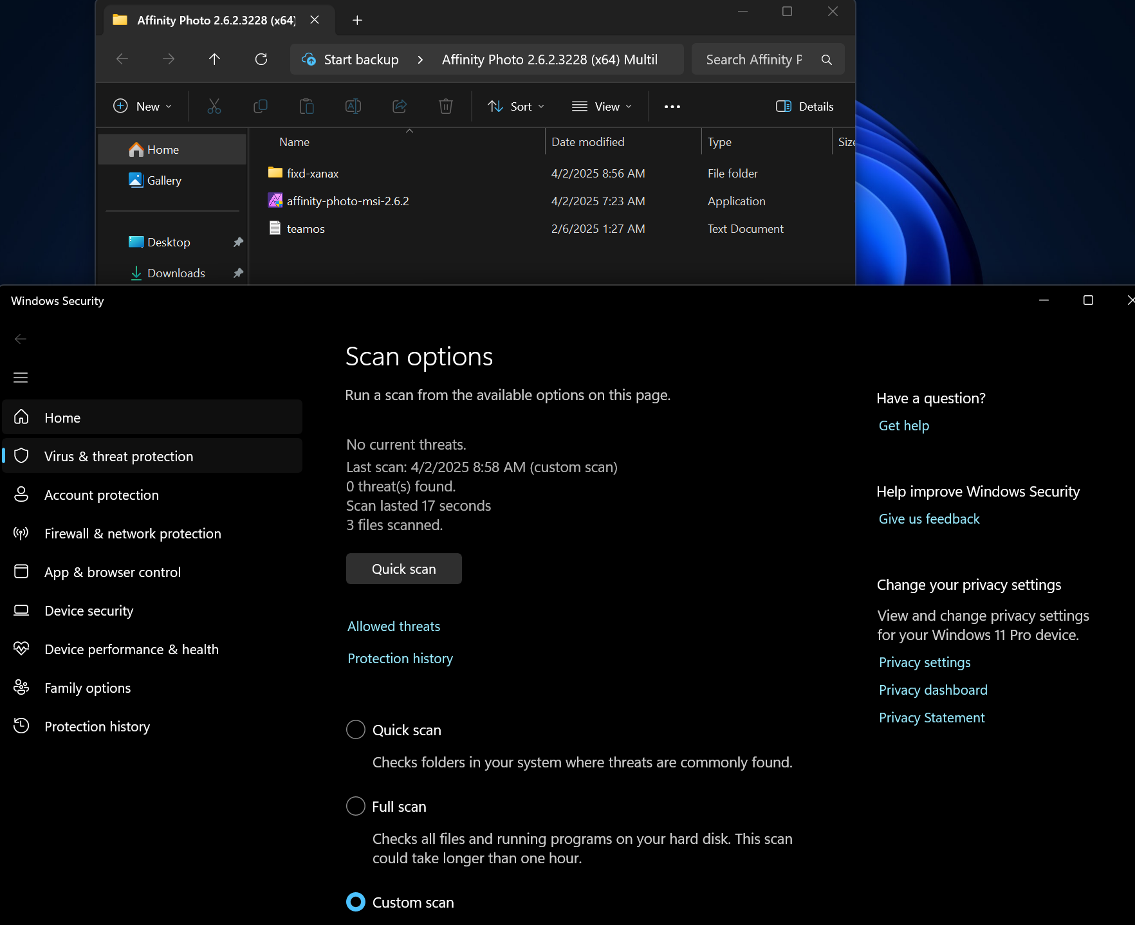Select the fixd-xanax folder row name
Screen dimensions: 1135x925
point(313,174)
